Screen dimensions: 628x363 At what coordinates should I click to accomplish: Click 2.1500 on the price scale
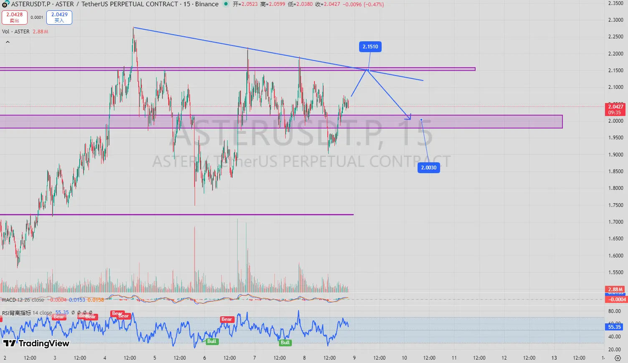pos(615,71)
